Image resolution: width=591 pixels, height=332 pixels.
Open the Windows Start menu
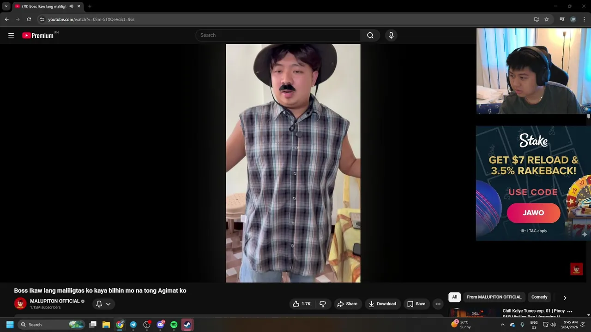click(x=10, y=325)
